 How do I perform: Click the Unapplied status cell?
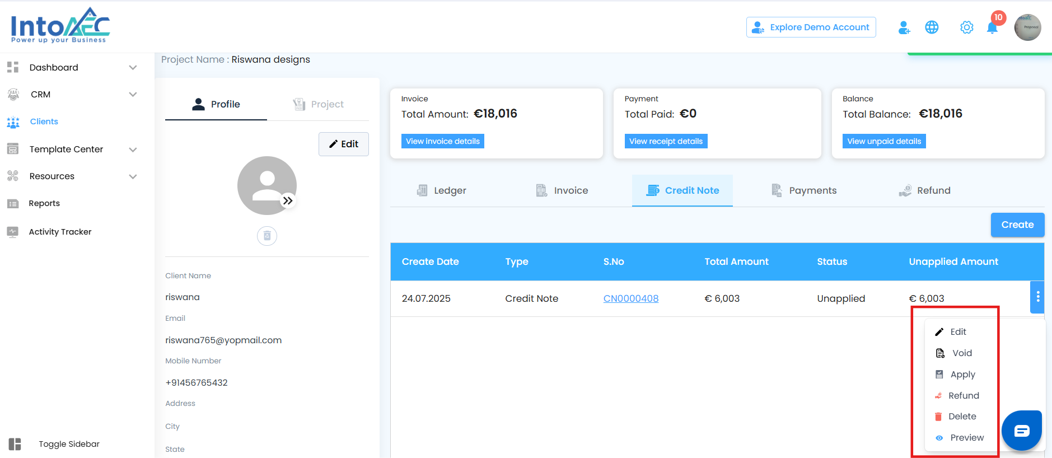841,299
